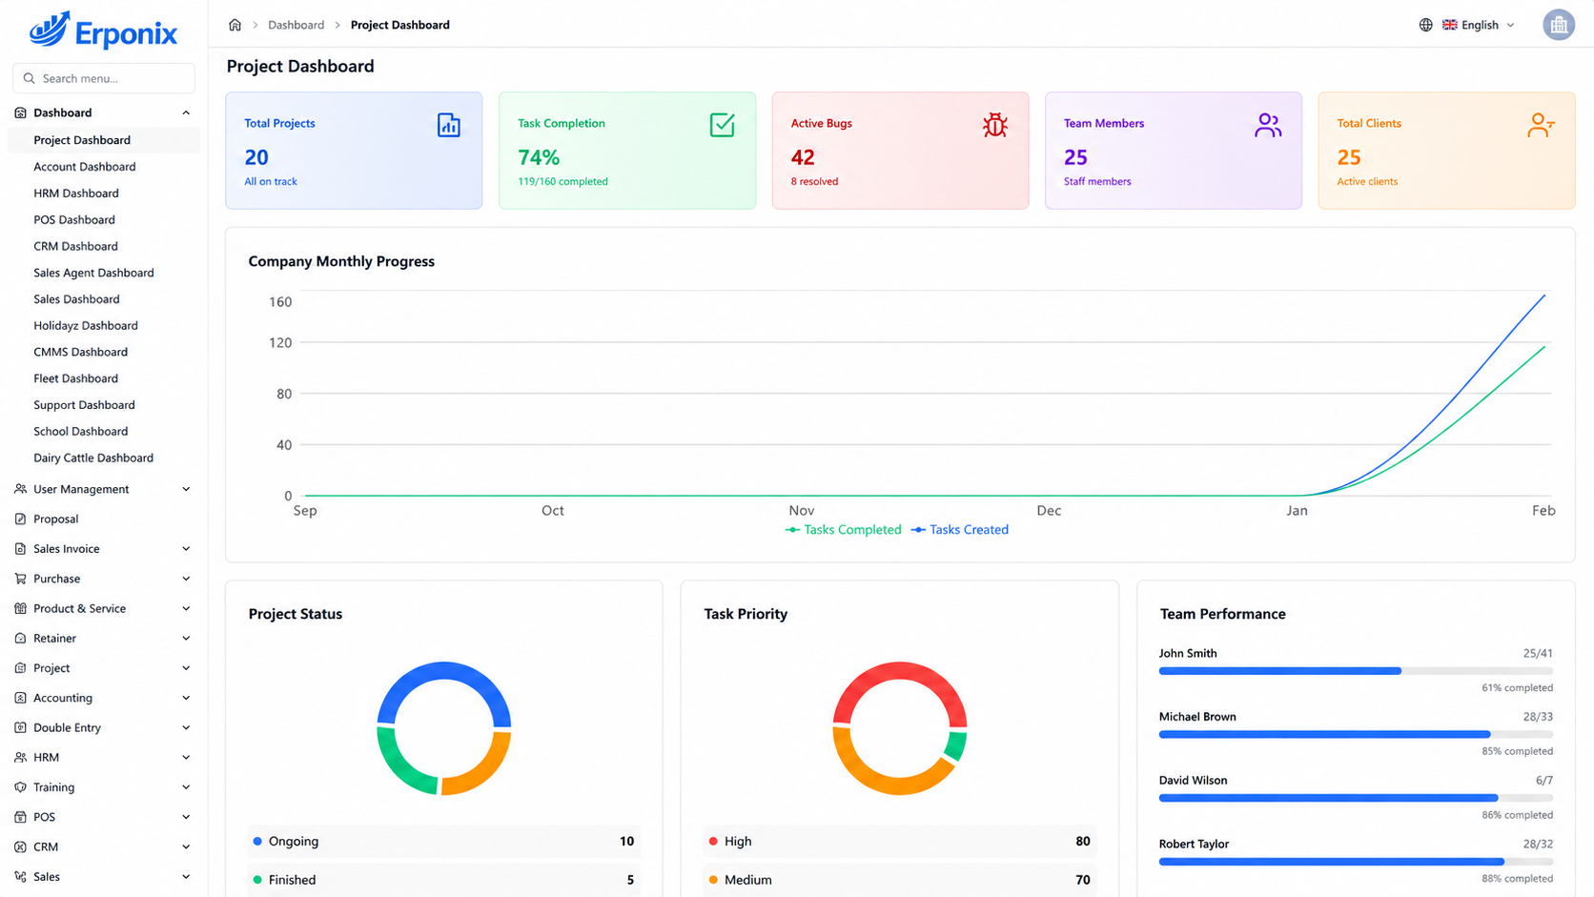1594x897 pixels.
Task: Expand the Product & Service chevron
Action: (186, 608)
